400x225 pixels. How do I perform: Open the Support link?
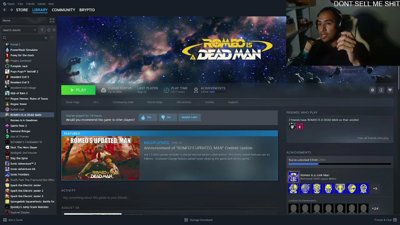233,102
